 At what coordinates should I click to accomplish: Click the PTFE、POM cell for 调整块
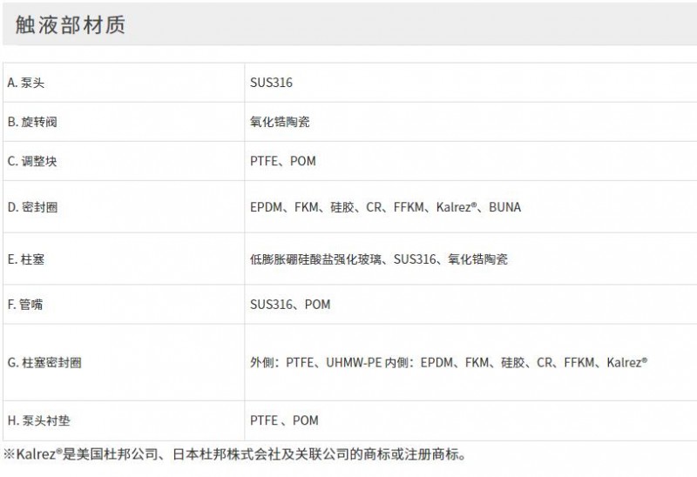pos(282,161)
